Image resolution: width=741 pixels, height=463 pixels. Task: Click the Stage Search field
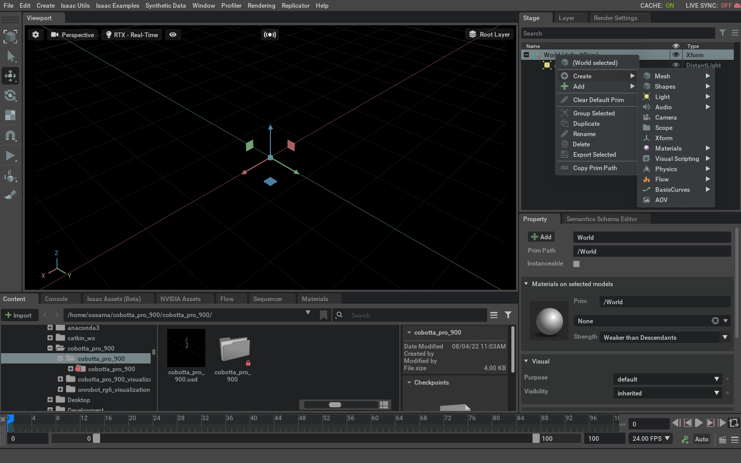[x=618, y=34]
